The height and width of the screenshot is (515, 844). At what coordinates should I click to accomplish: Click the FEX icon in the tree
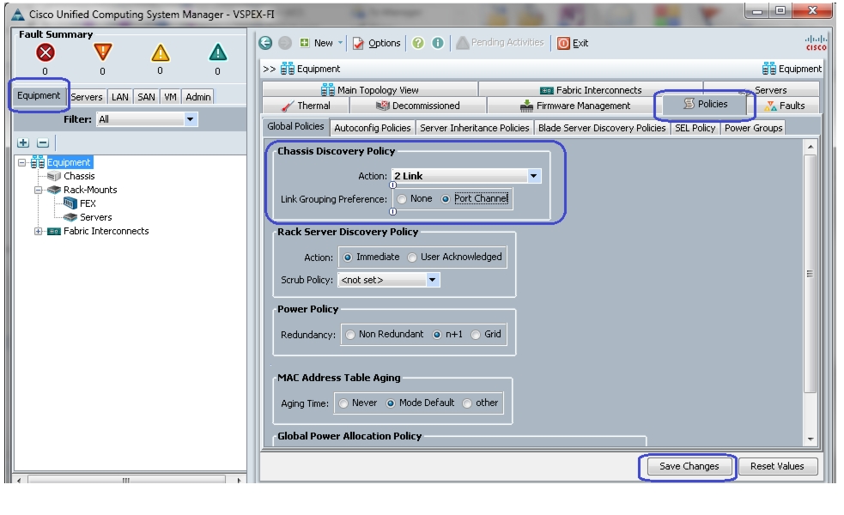tap(70, 203)
